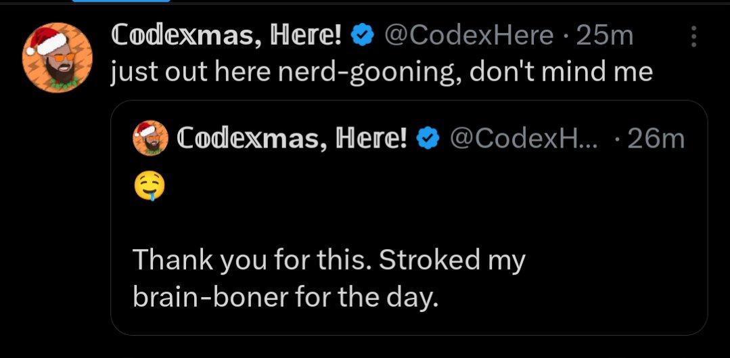Open the post via the 25m timestamp
730x358 pixels.
coord(605,37)
